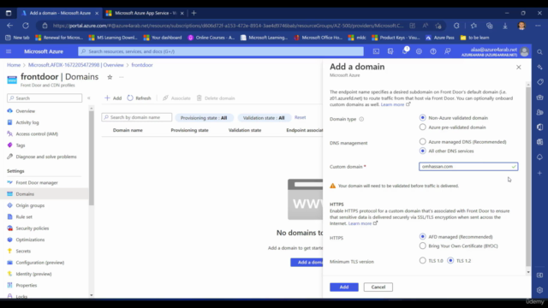Image resolution: width=548 pixels, height=308 pixels.
Task: Open the 'to be learn' bookmarks folder
Action: (x=474, y=38)
